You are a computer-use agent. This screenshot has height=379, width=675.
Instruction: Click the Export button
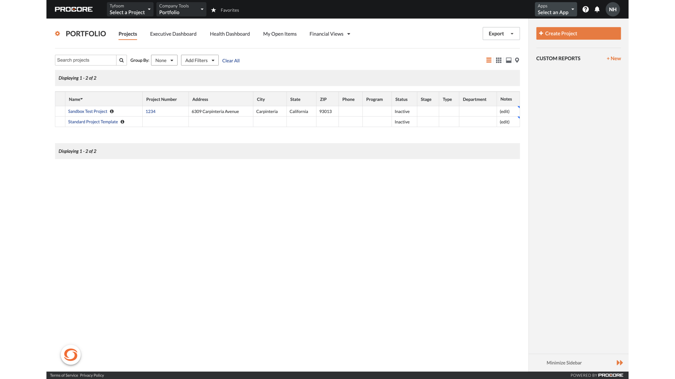501,33
